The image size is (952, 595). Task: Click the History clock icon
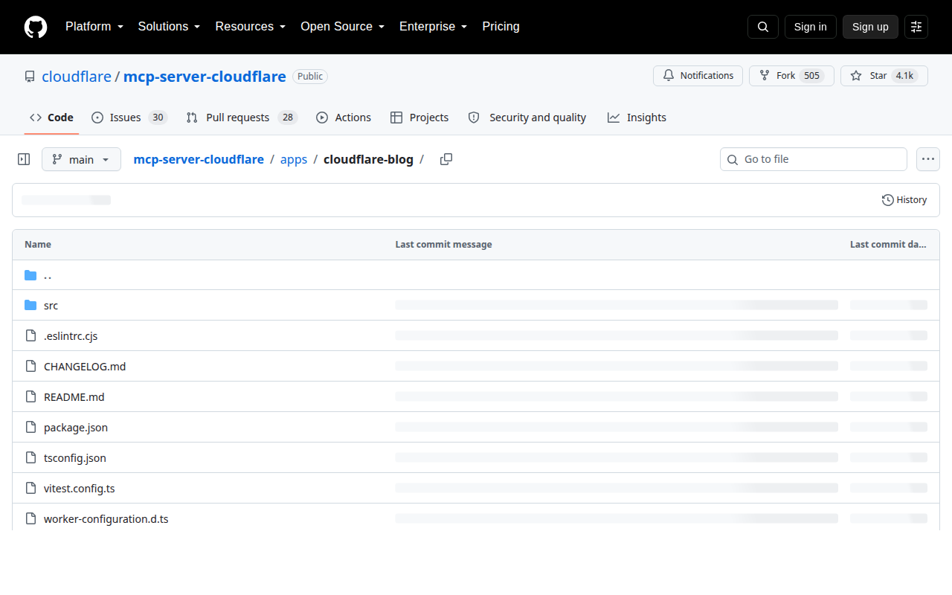click(887, 200)
